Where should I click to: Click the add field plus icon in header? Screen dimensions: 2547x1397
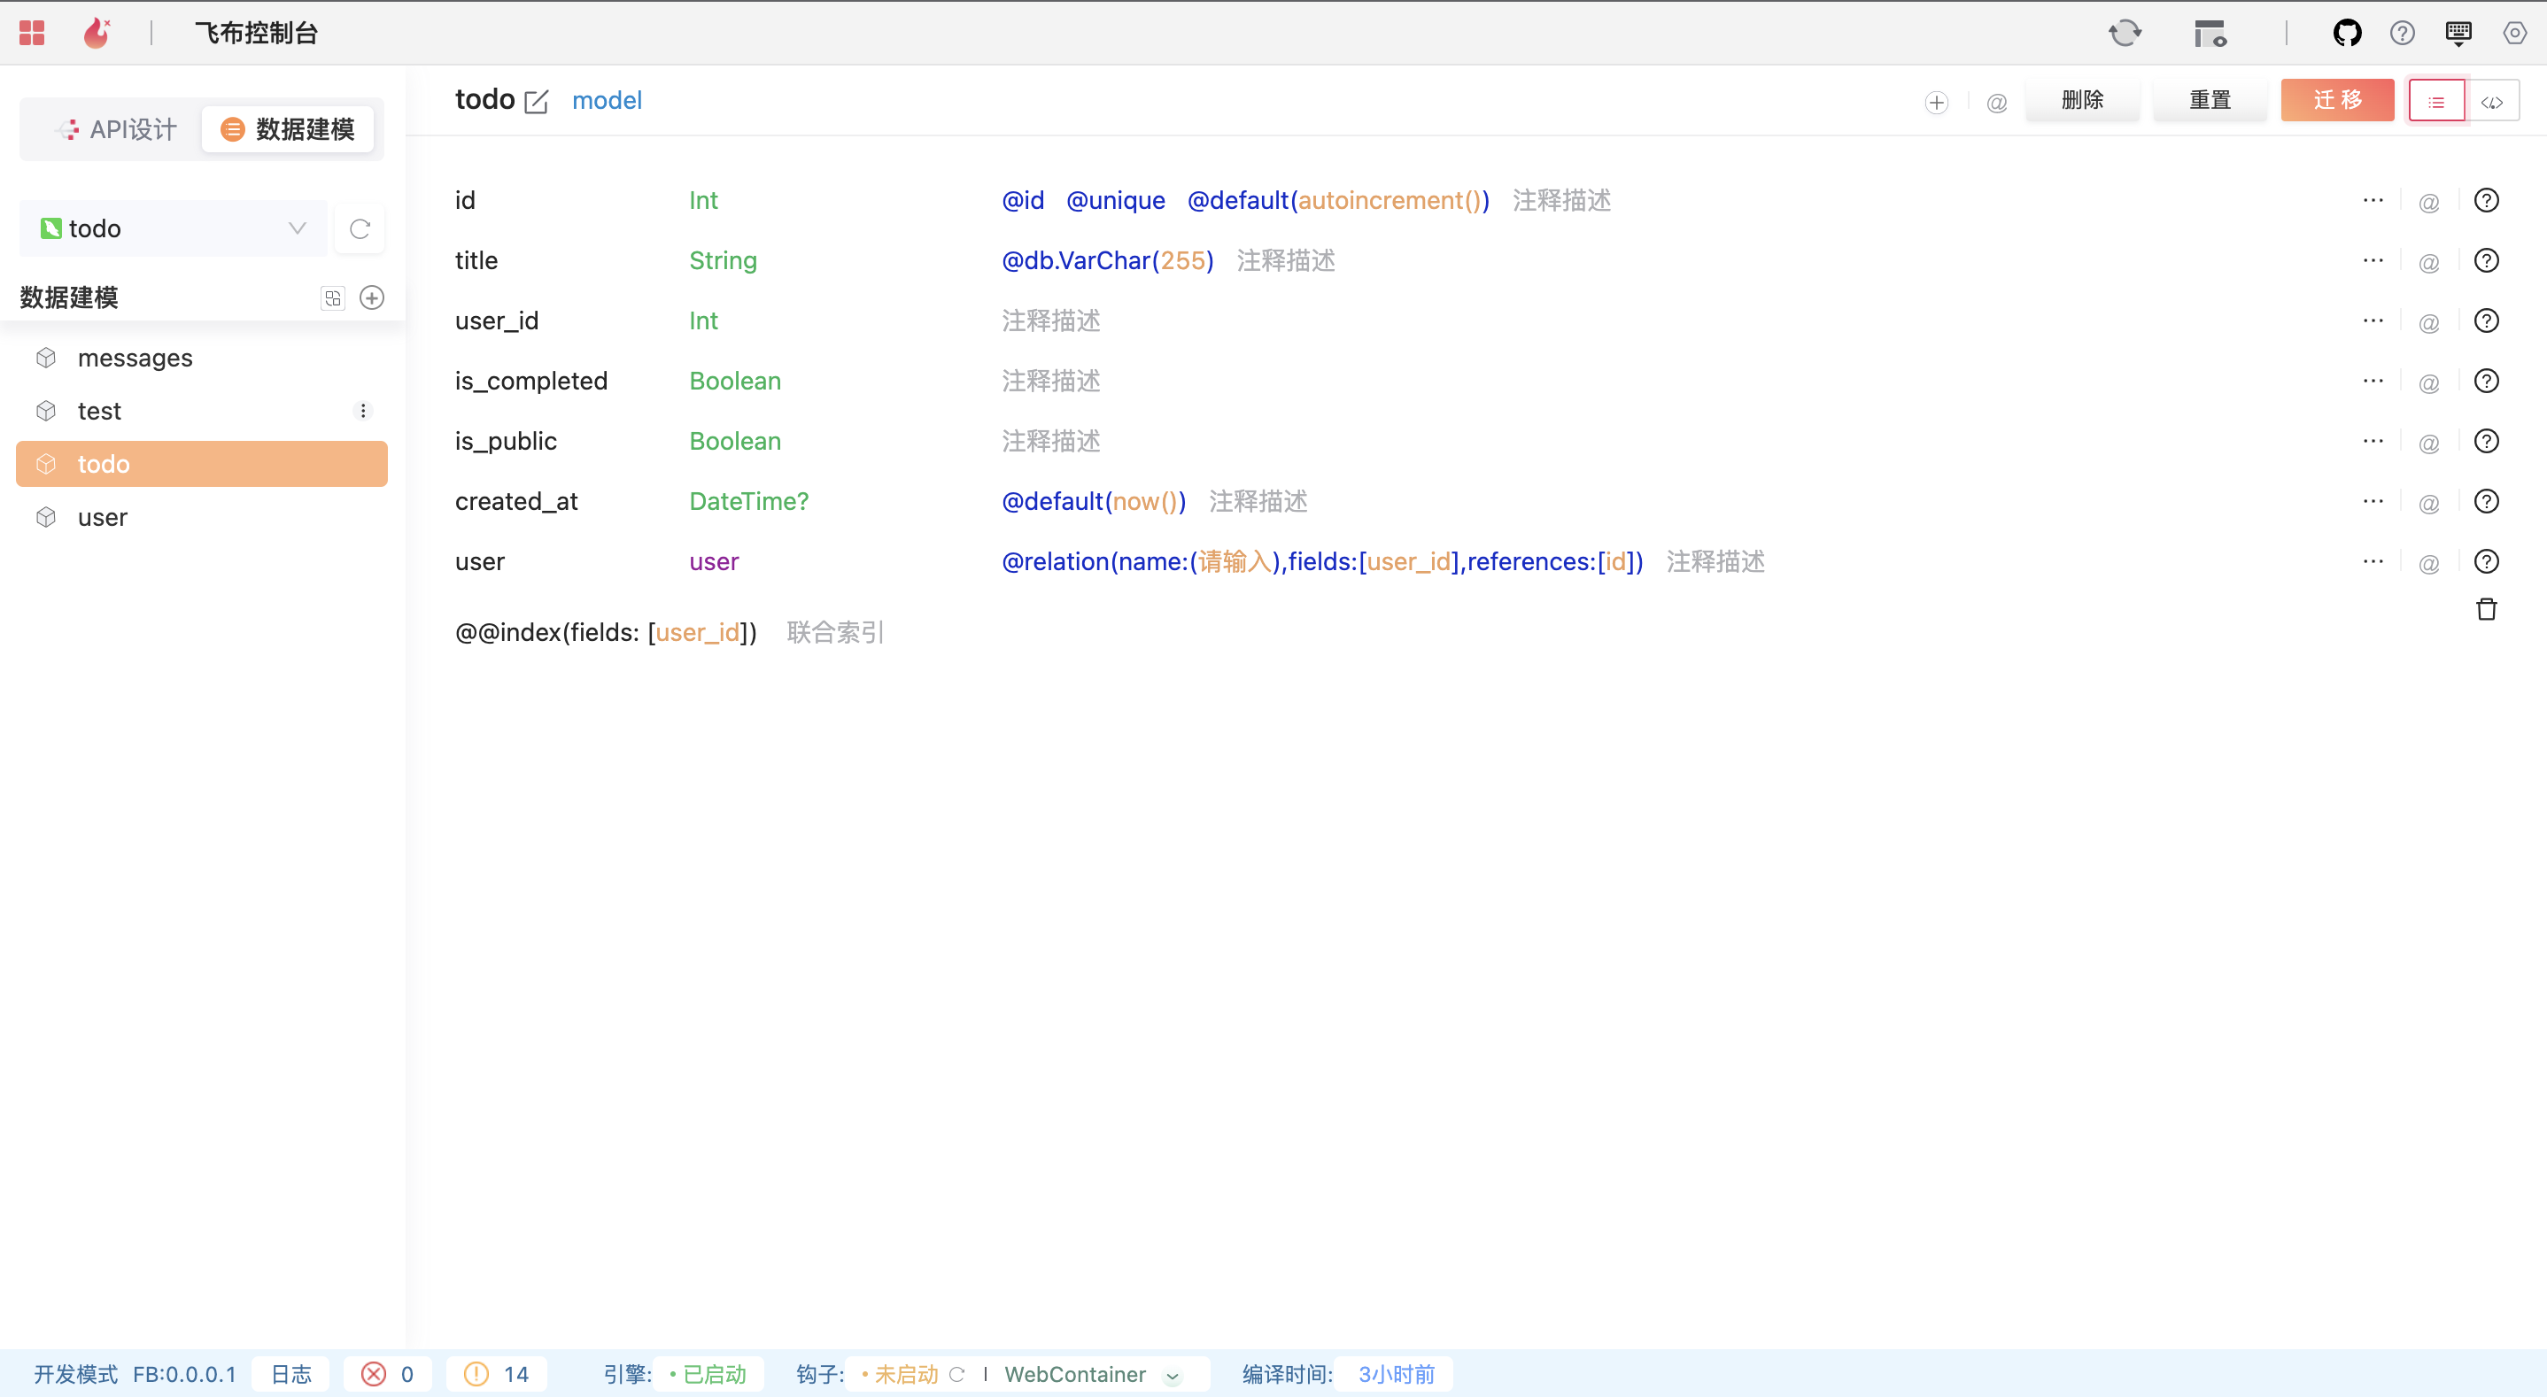1936,102
